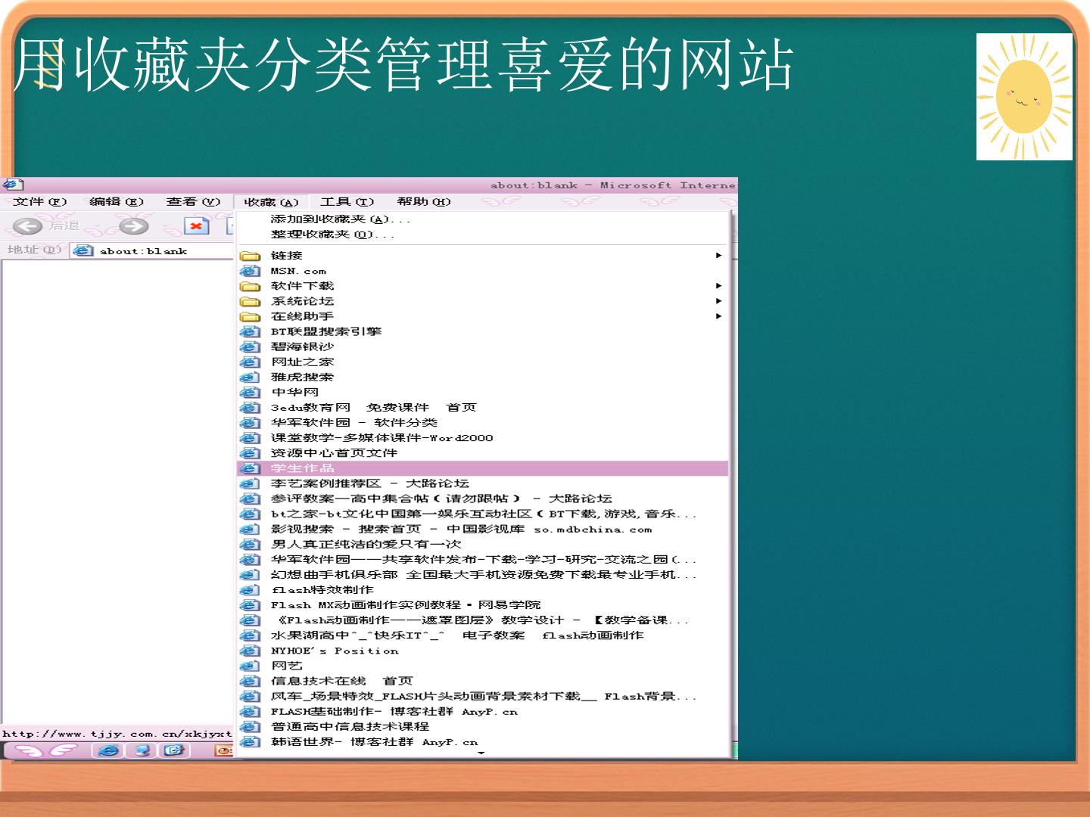1090x817 pixels.
Task: Open the 学生作品 favorite
Action: 483,468
